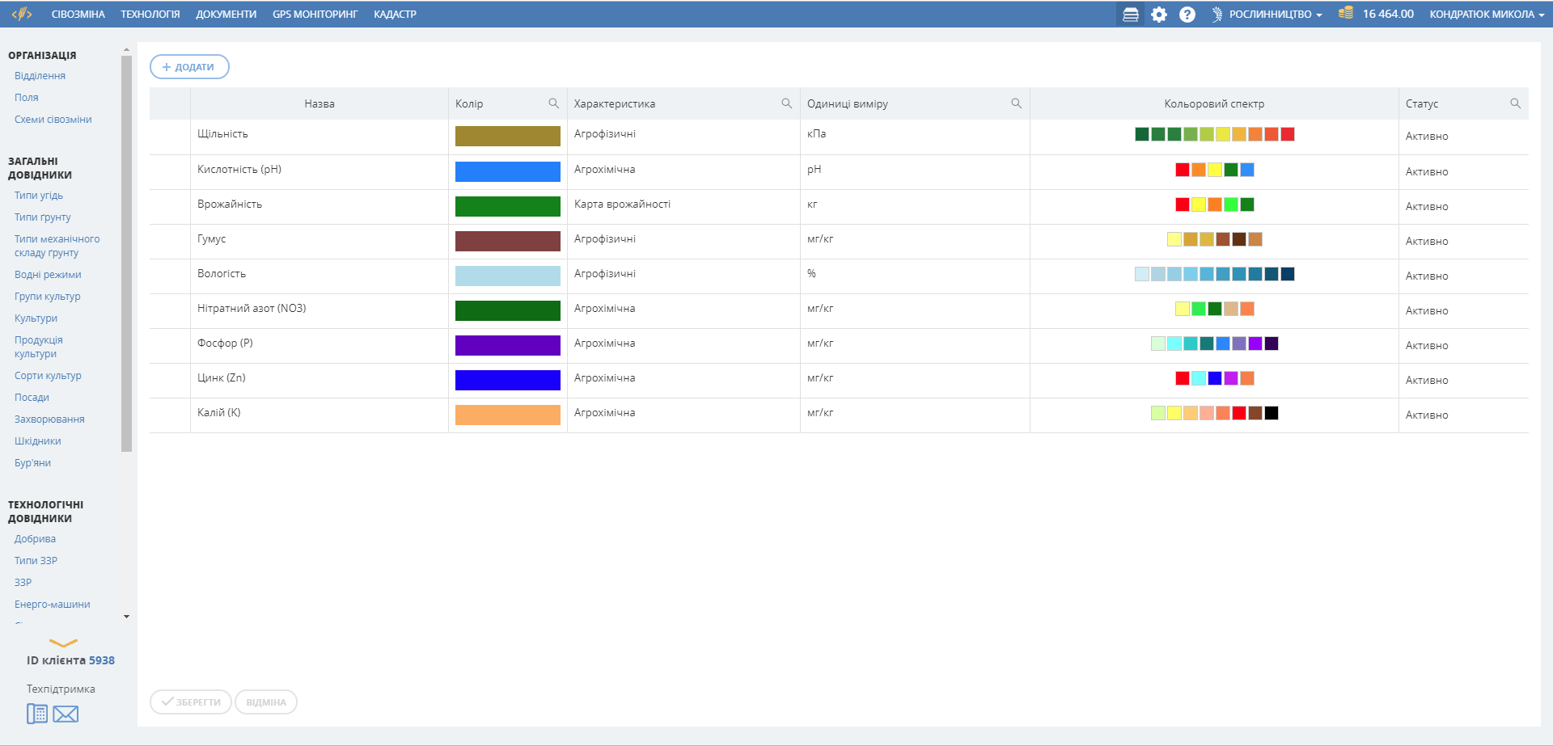Open the GPS Моніторинг menu
The width and height of the screenshot is (1553, 746).
(x=315, y=15)
